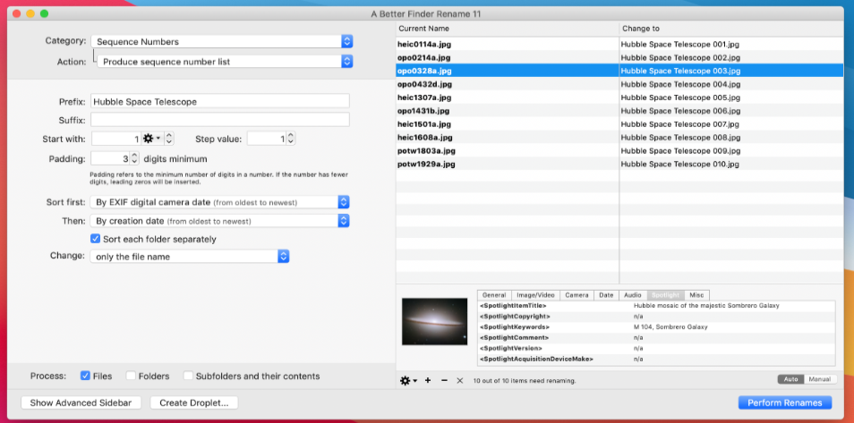Image resolution: width=854 pixels, height=423 pixels.
Task: Open the Category dropdown
Action: [x=222, y=41]
